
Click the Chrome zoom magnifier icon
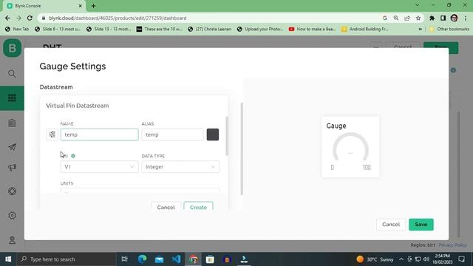(396, 18)
